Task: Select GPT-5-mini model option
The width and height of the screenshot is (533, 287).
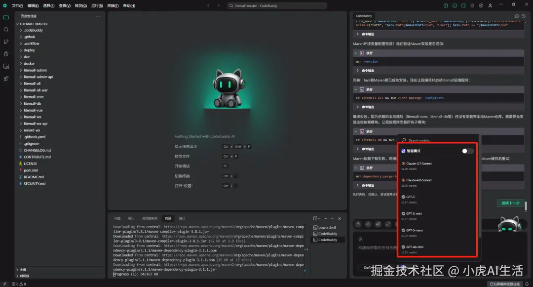Action: tap(437, 216)
